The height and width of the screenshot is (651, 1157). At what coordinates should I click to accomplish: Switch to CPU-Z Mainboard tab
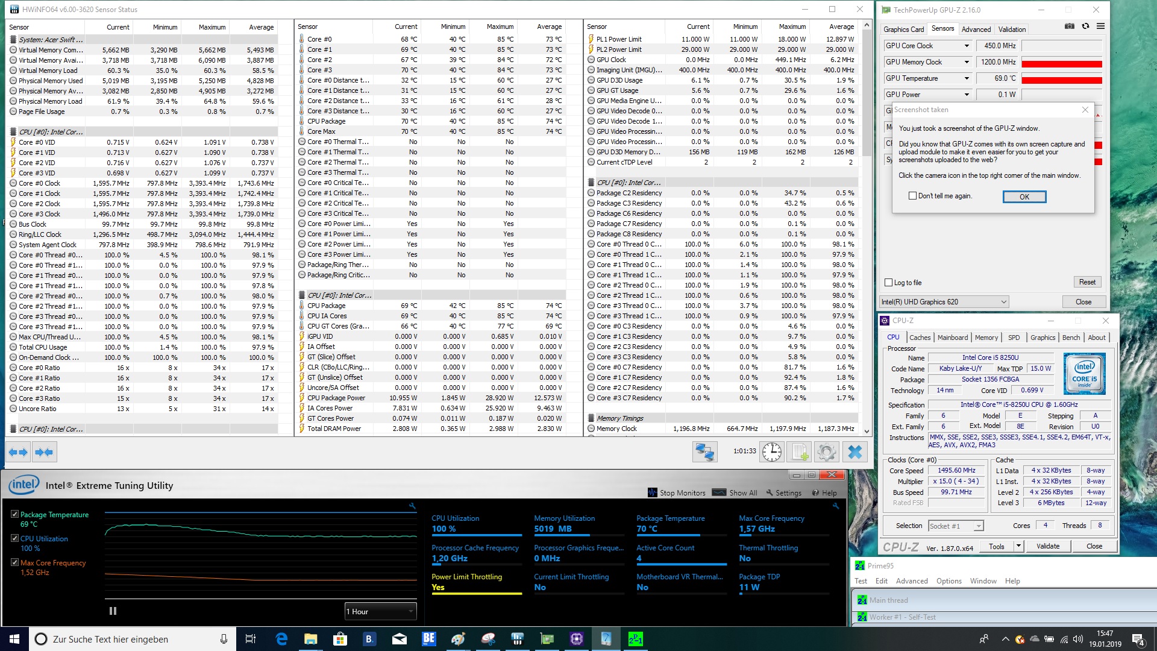(x=953, y=338)
